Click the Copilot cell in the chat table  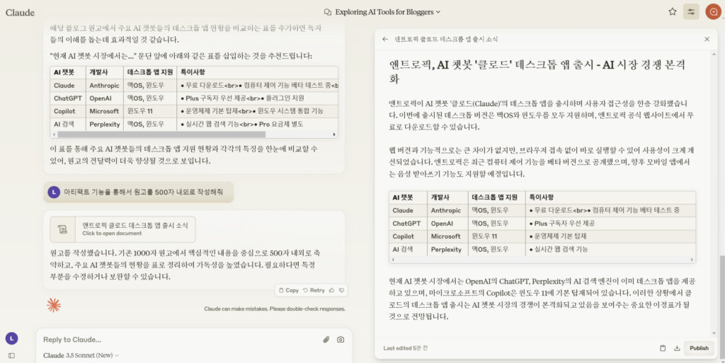(x=69, y=111)
